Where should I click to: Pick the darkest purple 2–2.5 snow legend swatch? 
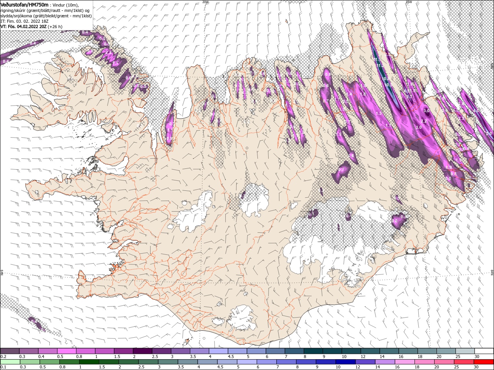pyautogui.click(x=142, y=351)
